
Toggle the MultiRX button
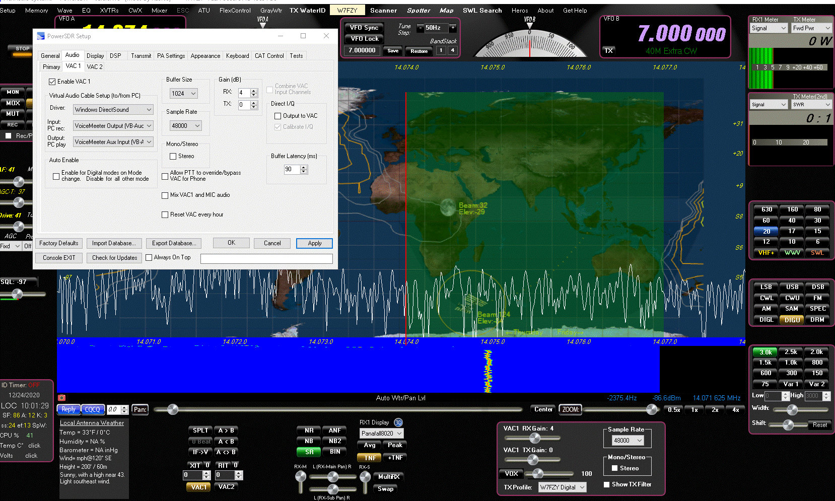(389, 477)
